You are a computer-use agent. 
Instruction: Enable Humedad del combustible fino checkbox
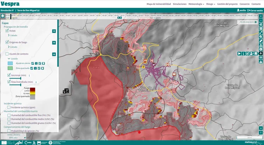click(x=9, y=115)
